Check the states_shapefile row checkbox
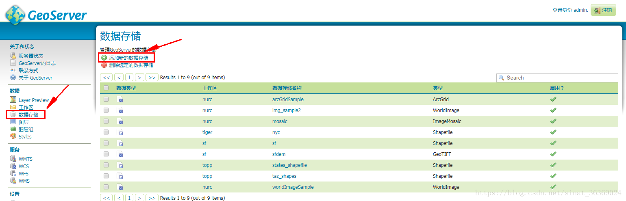626x201 pixels. pyautogui.click(x=106, y=165)
